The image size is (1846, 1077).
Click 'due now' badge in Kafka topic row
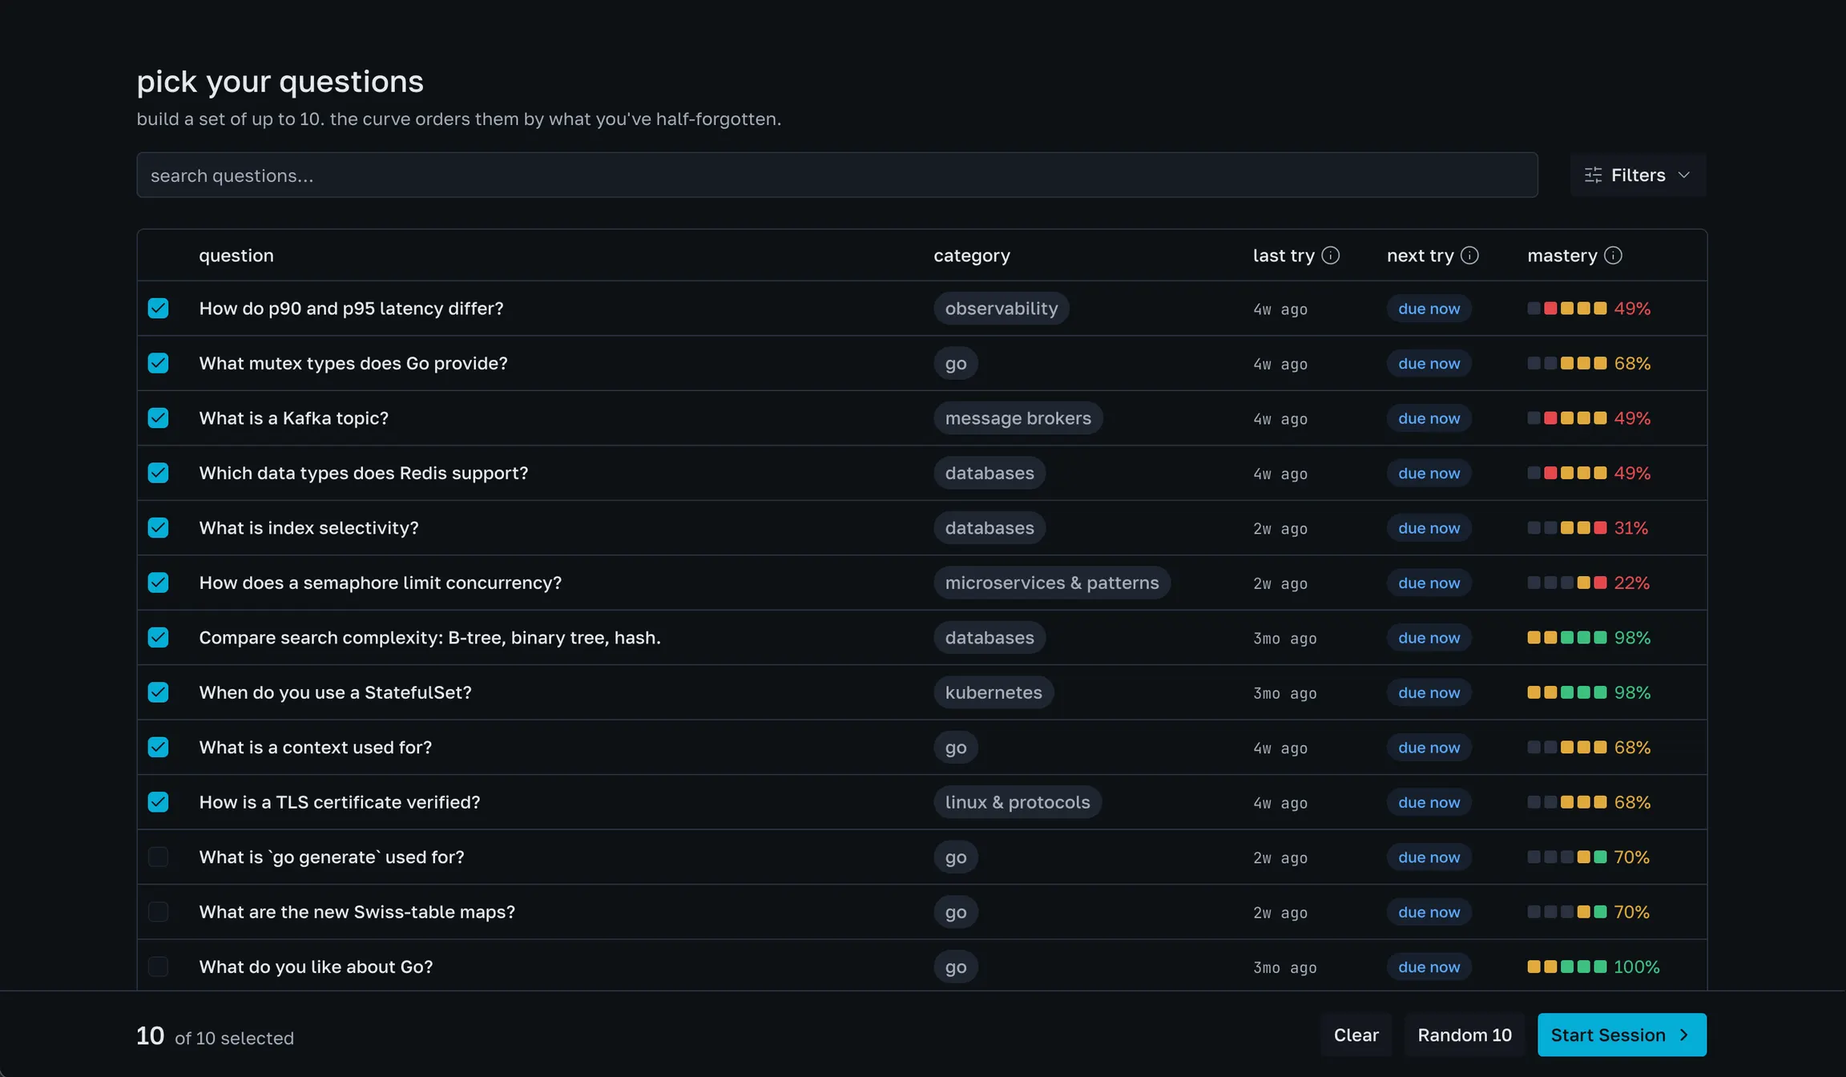coord(1429,418)
